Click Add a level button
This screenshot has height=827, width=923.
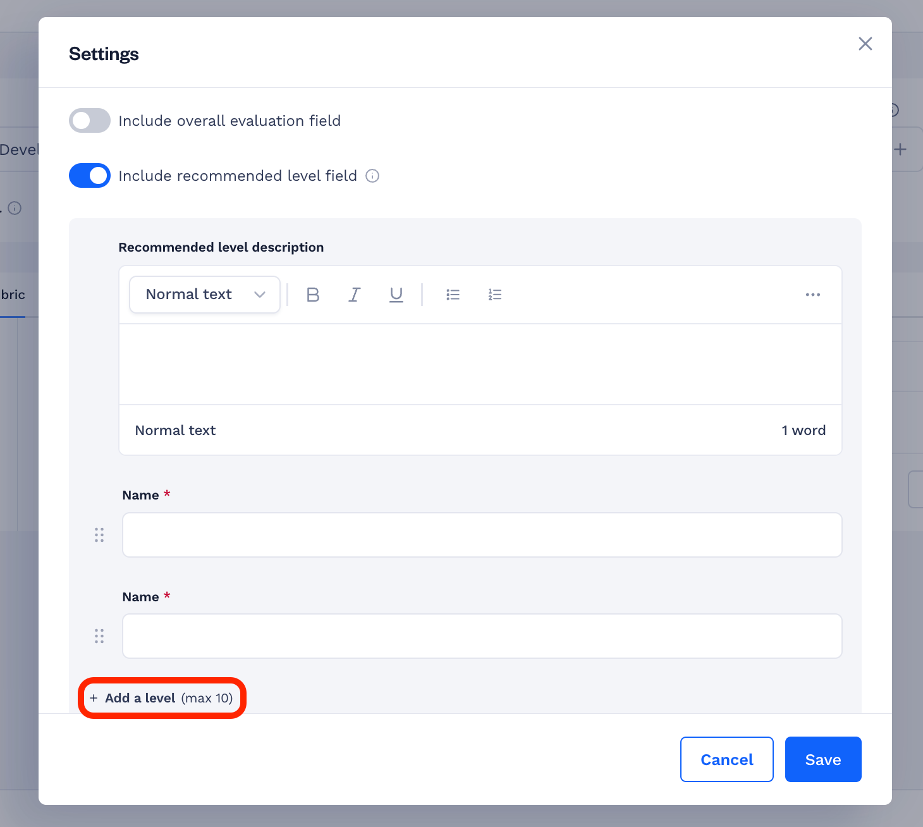pos(162,698)
